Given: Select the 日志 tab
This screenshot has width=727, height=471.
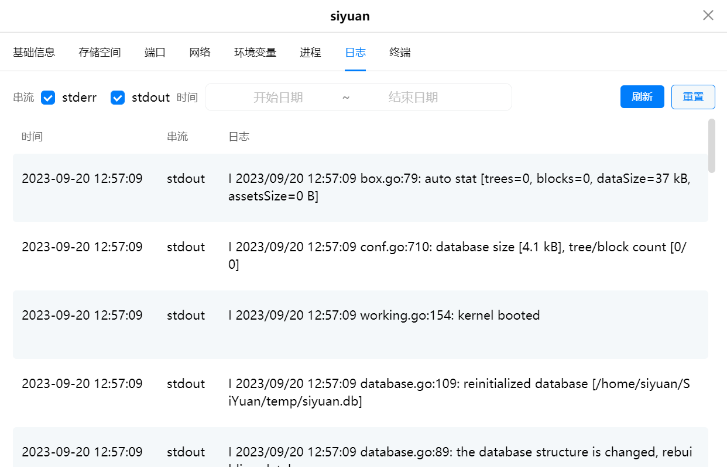Looking at the screenshot, I should point(355,53).
